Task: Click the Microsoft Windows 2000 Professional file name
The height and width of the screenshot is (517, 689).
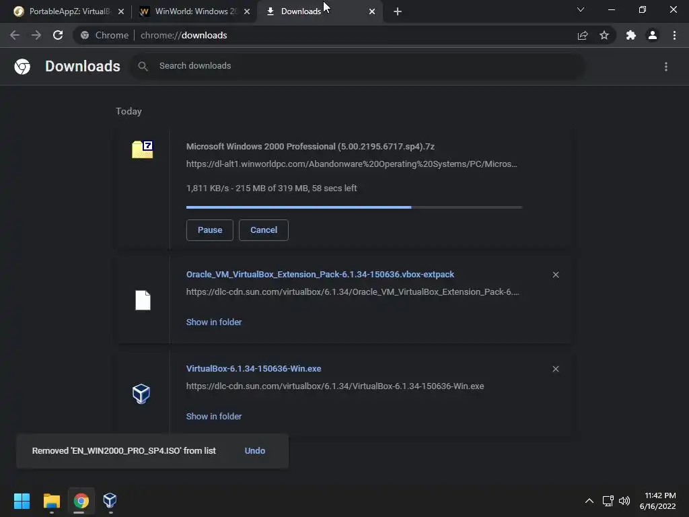Action: (x=310, y=146)
